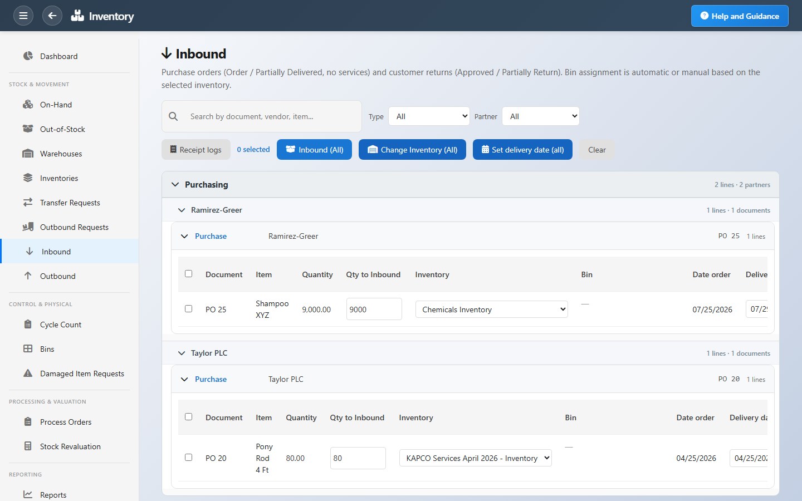Image resolution: width=802 pixels, height=501 pixels.
Task: Collapse the PO 25 Purchase document chevron
Action: (184, 236)
